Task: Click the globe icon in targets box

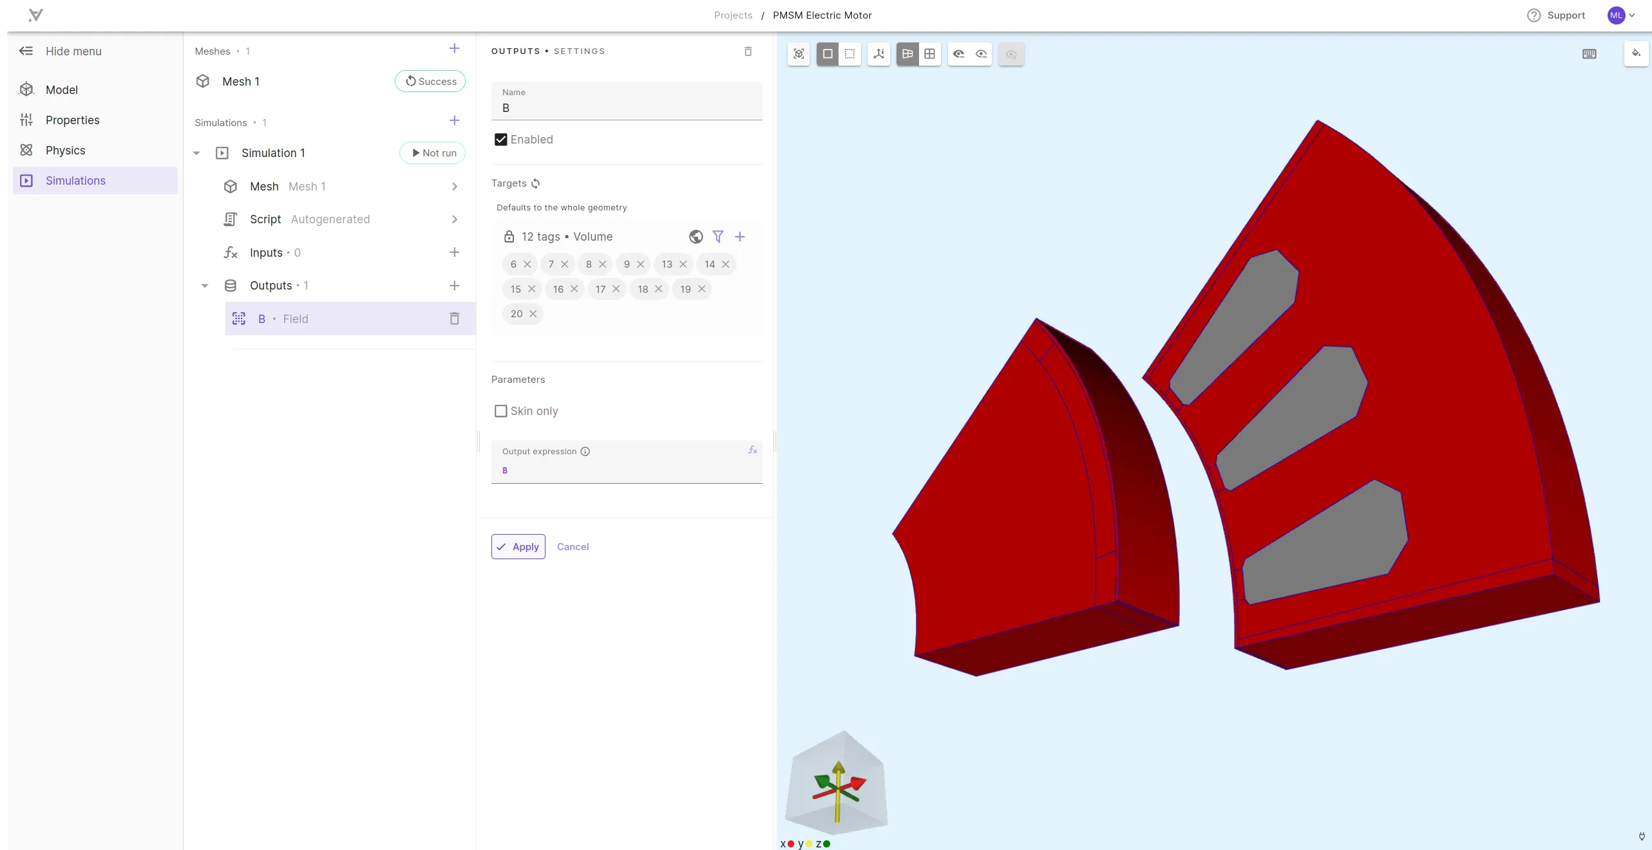Action: 696,237
